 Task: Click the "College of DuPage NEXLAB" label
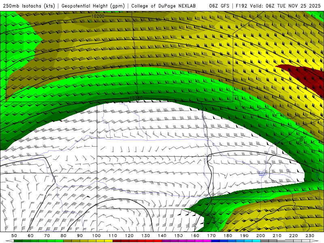164,6
